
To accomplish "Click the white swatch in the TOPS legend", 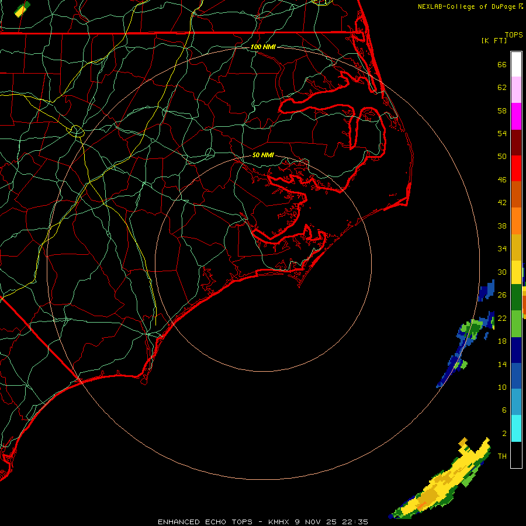I will click(x=516, y=64).
